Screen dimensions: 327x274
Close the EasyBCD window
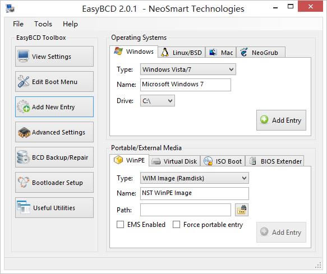click(x=311, y=7)
